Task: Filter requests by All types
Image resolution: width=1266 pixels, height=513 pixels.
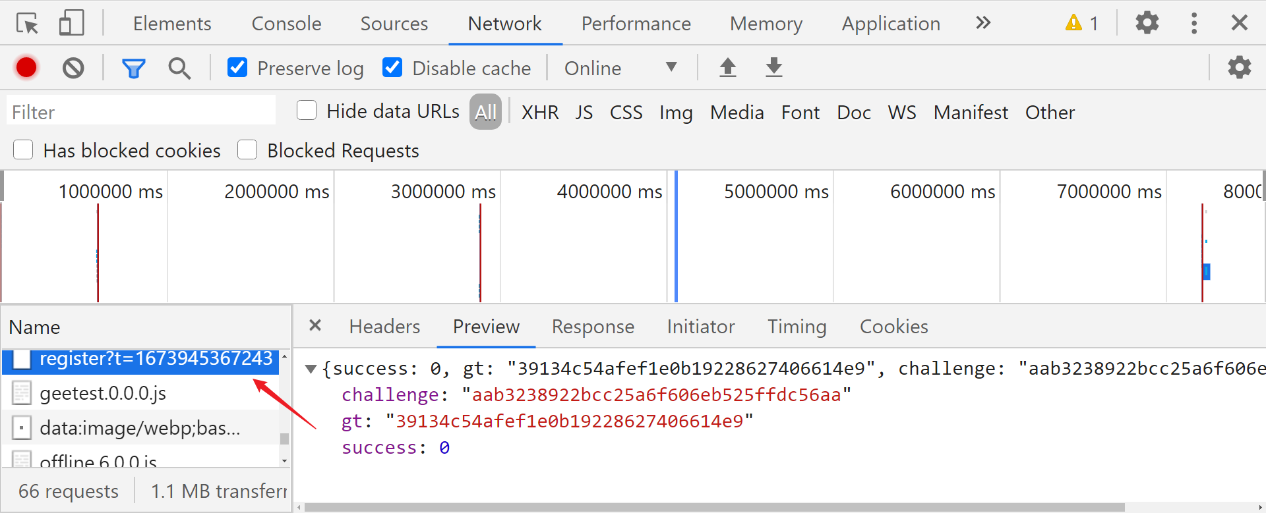Action: click(485, 112)
